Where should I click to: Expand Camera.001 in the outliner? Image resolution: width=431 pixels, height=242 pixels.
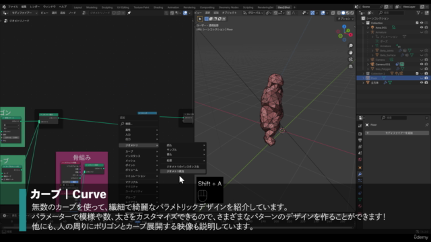[x=368, y=65]
